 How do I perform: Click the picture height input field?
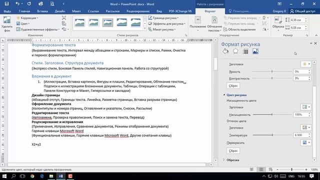coord(297,20)
